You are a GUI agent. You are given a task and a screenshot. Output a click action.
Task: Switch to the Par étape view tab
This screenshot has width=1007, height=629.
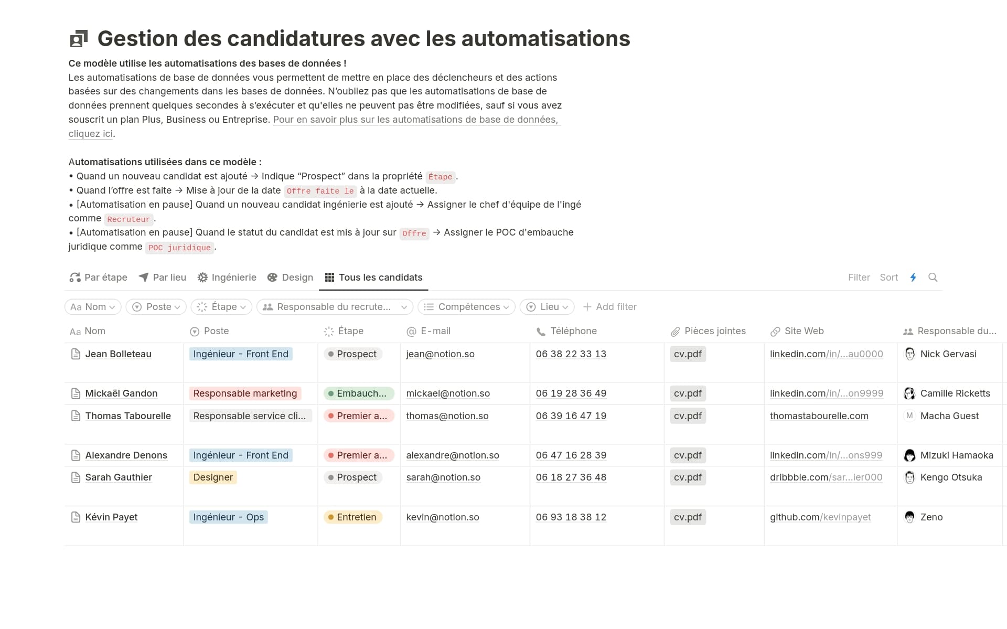click(99, 278)
